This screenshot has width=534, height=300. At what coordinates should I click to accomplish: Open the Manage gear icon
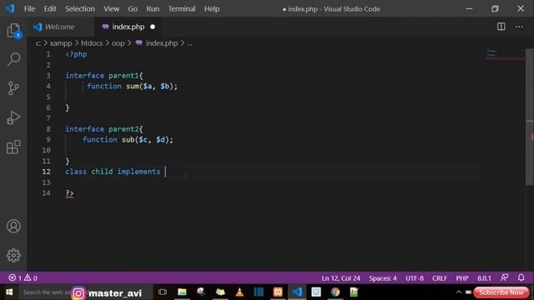coord(13,255)
